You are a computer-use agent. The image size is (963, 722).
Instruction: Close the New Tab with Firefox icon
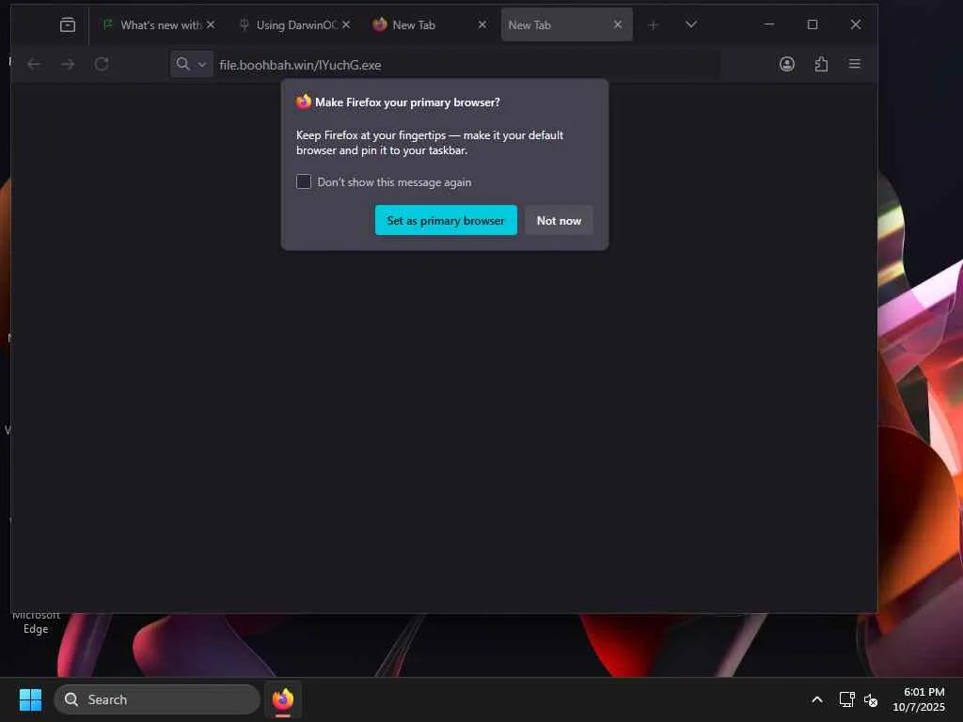click(482, 24)
